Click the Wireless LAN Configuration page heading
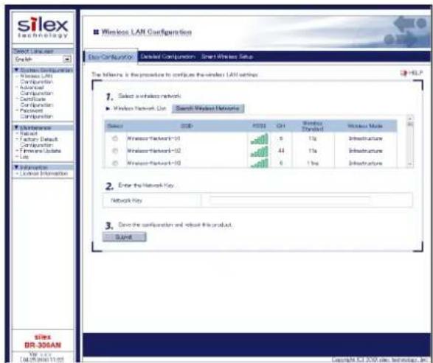The width and height of the screenshot is (433, 363). 146,32
